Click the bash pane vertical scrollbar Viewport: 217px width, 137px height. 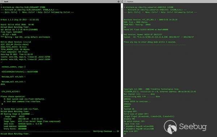(x=122, y=20)
